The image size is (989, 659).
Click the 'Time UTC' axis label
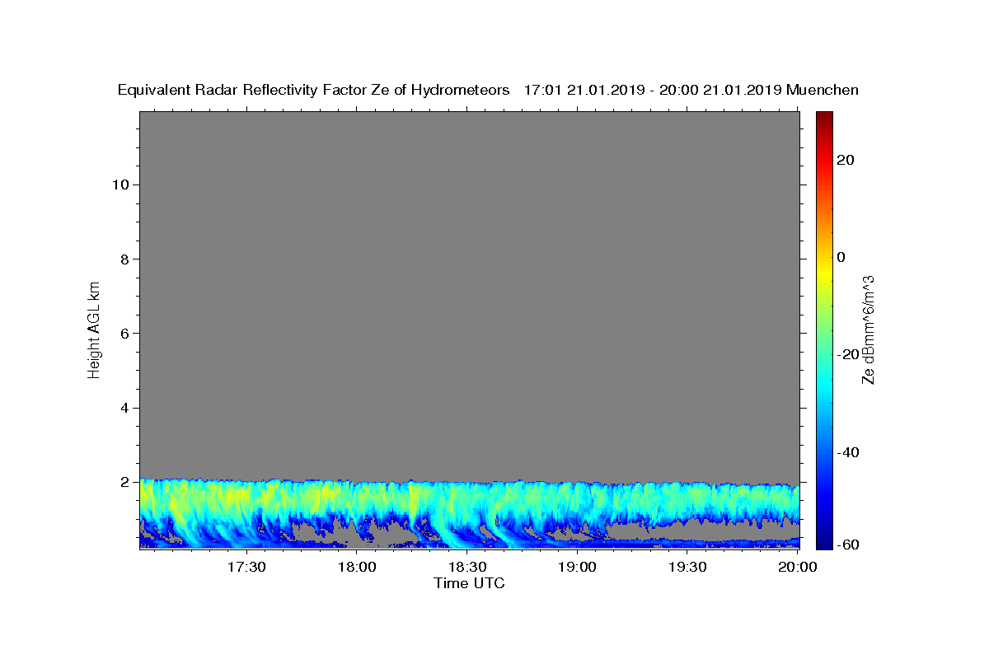pos(469,583)
